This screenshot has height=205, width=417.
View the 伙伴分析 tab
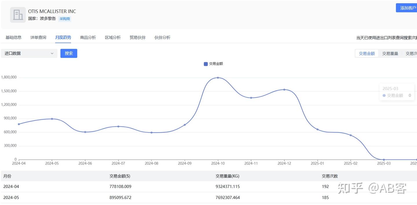(162, 38)
